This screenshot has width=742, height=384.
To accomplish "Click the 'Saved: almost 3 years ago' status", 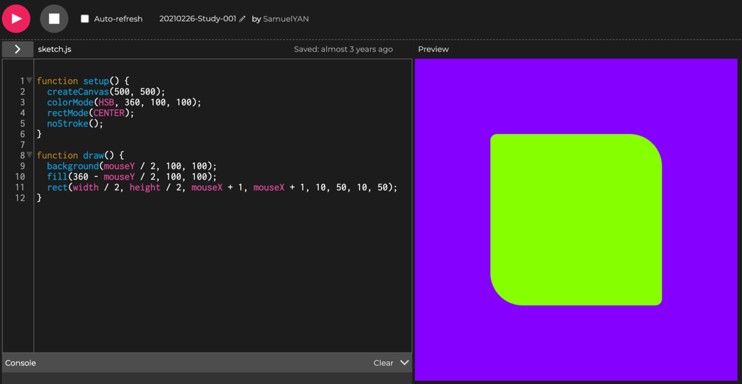I will click(x=343, y=49).
